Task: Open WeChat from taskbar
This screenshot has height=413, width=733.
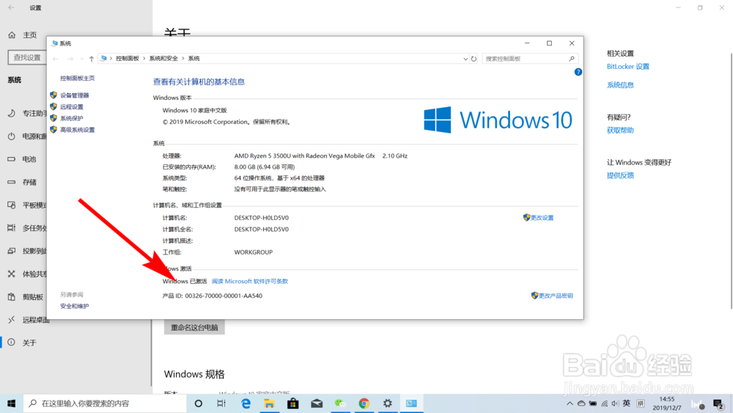Action: 340,403
